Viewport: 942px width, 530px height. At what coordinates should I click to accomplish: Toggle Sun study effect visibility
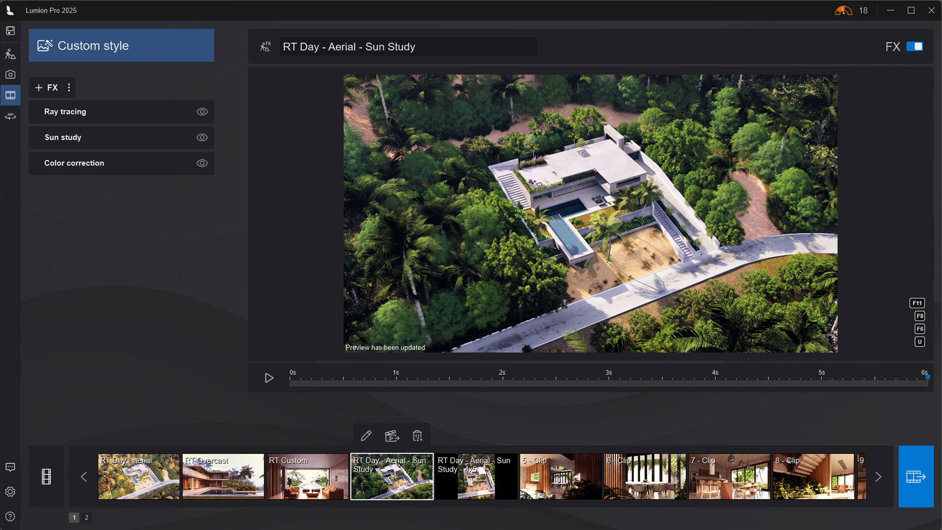click(x=202, y=137)
